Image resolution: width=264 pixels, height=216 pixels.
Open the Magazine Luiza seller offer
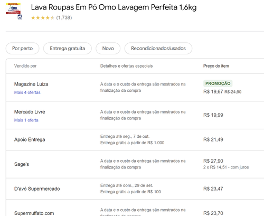(x=31, y=84)
